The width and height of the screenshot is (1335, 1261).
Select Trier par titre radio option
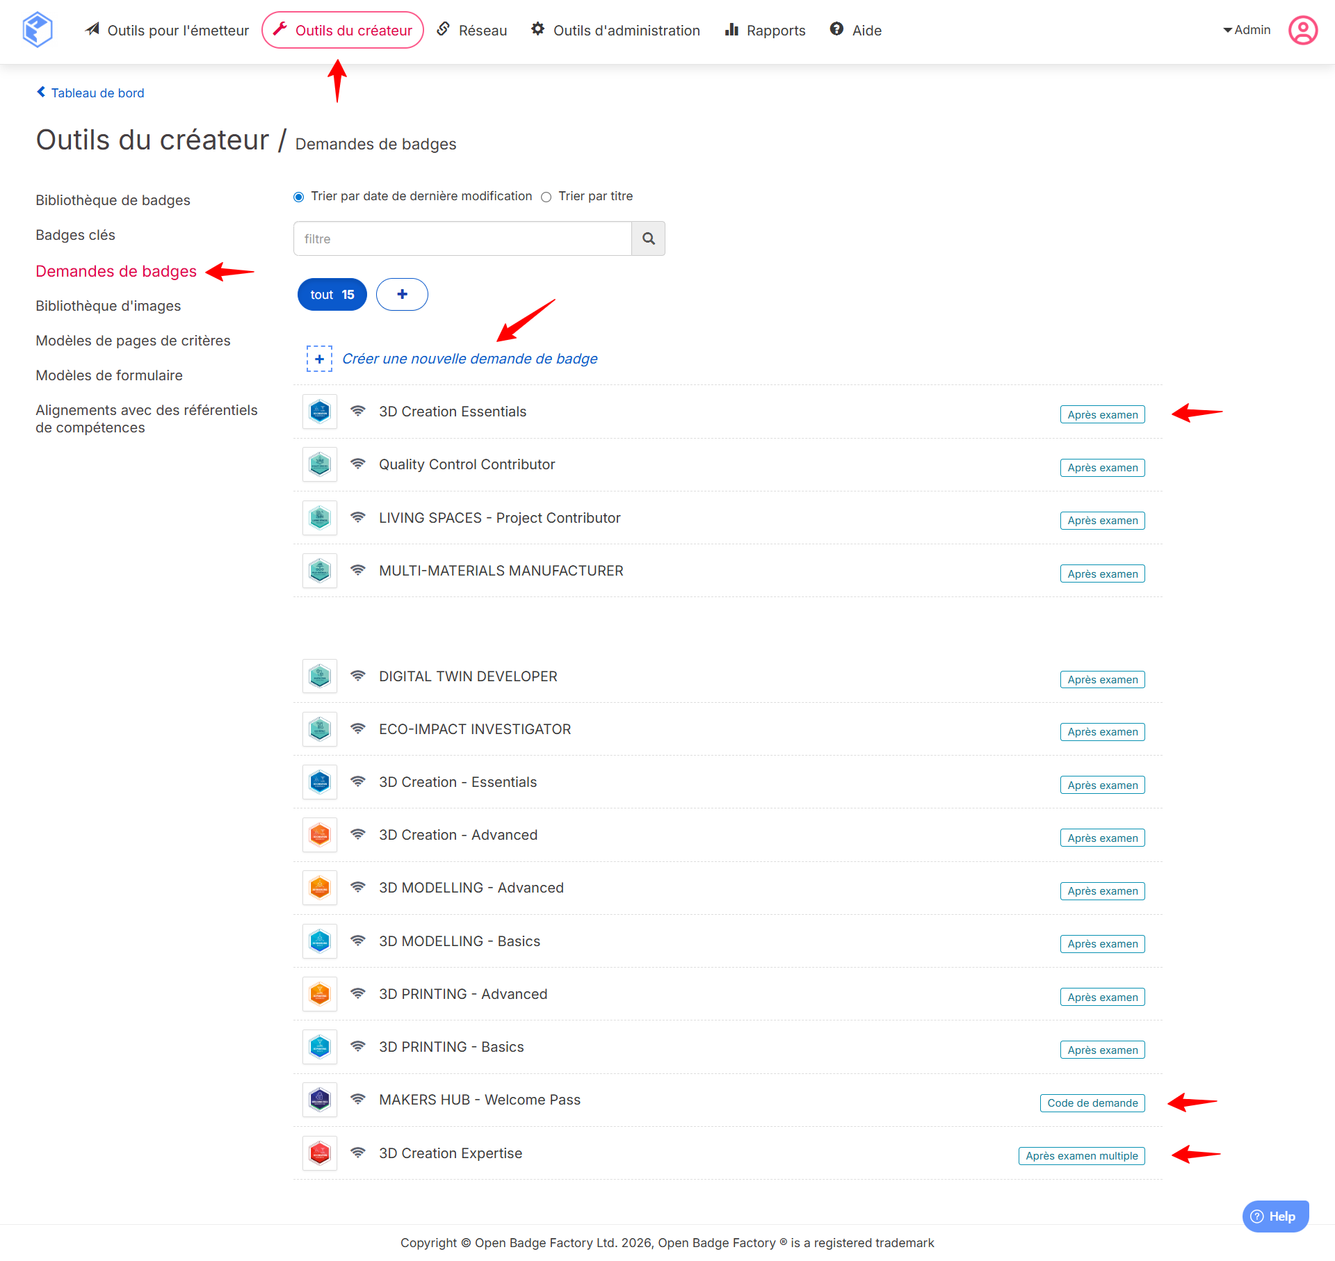pos(547,197)
